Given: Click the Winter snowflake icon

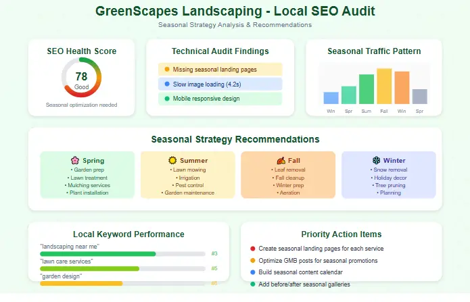Looking at the screenshot, I should click(x=377, y=161).
